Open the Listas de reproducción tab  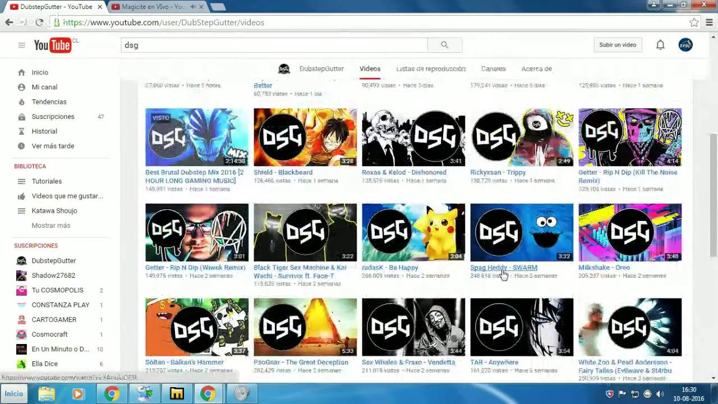[431, 68]
